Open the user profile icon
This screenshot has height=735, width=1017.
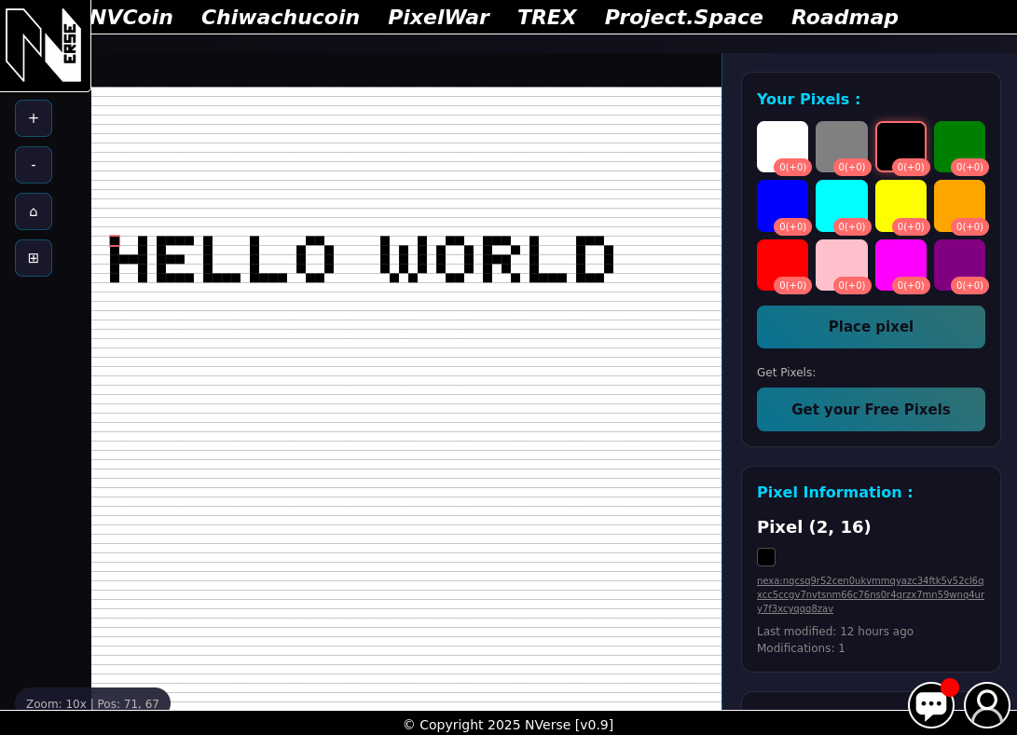(986, 705)
